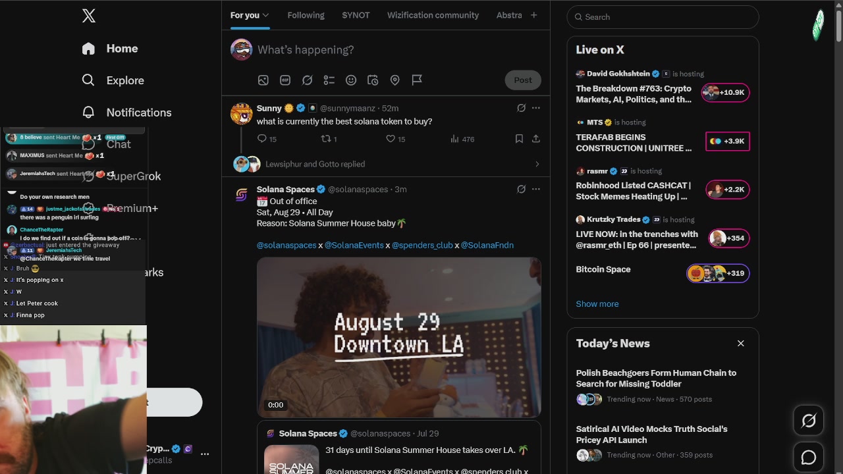Switch to $YNOT tab
843x474 pixels.
[356, 15]
